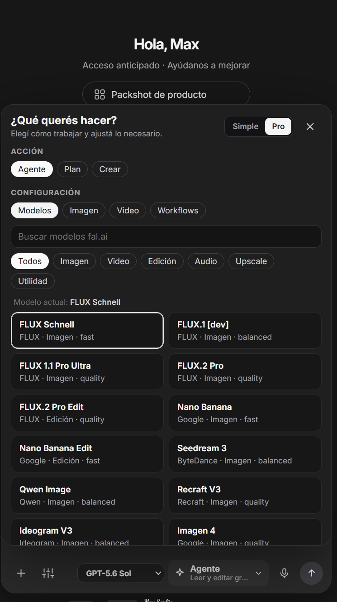This screenshot has width=337, height=602.
Task: Choose the Seedream 3 model card
Action: coord(245,454)
